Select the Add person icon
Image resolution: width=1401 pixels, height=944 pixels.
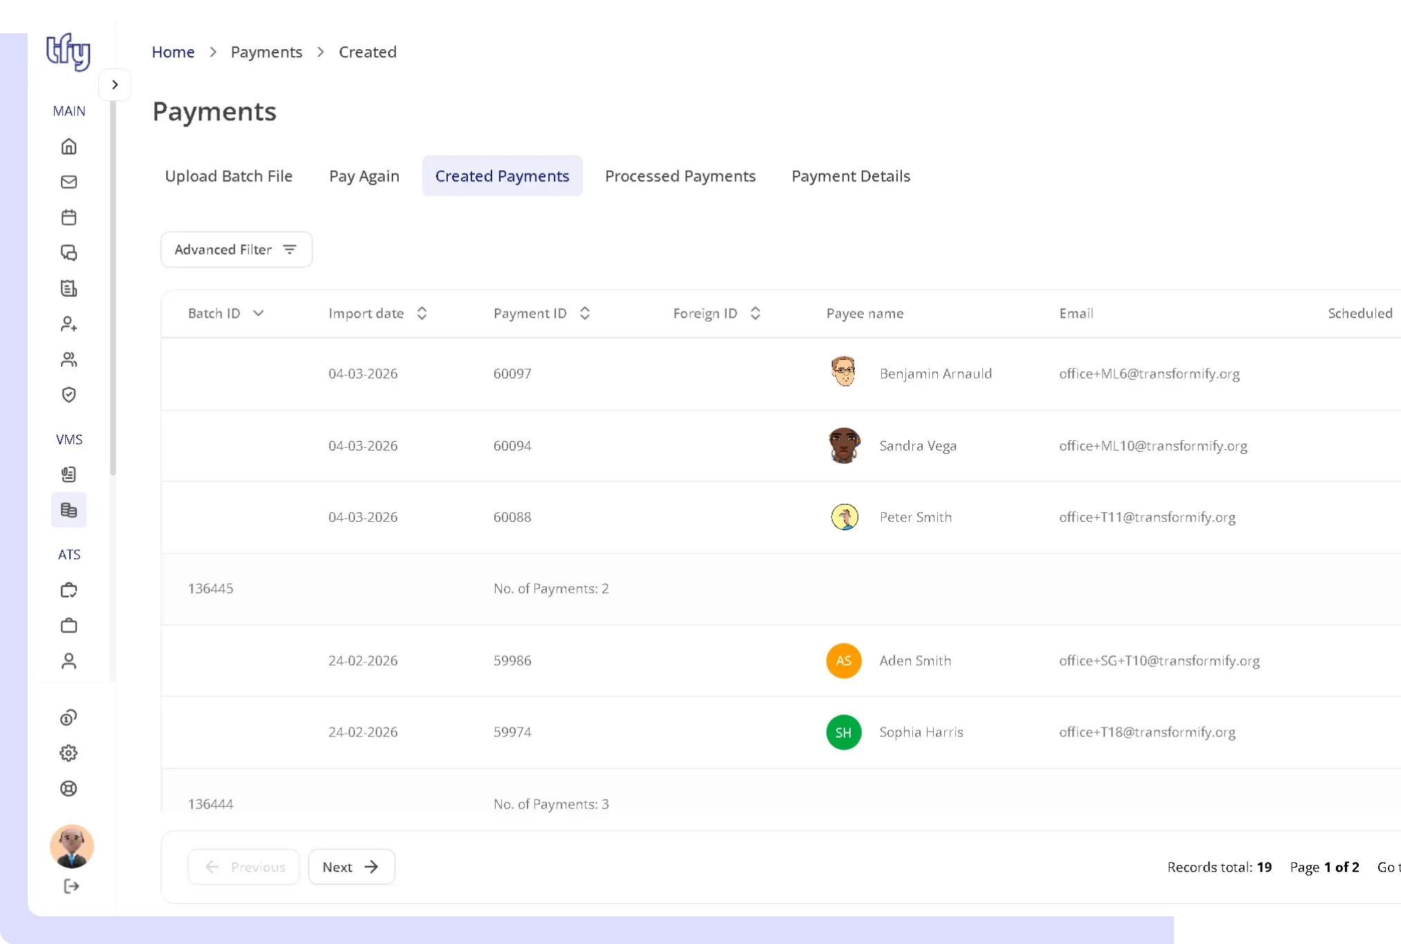tap(69, 324)
